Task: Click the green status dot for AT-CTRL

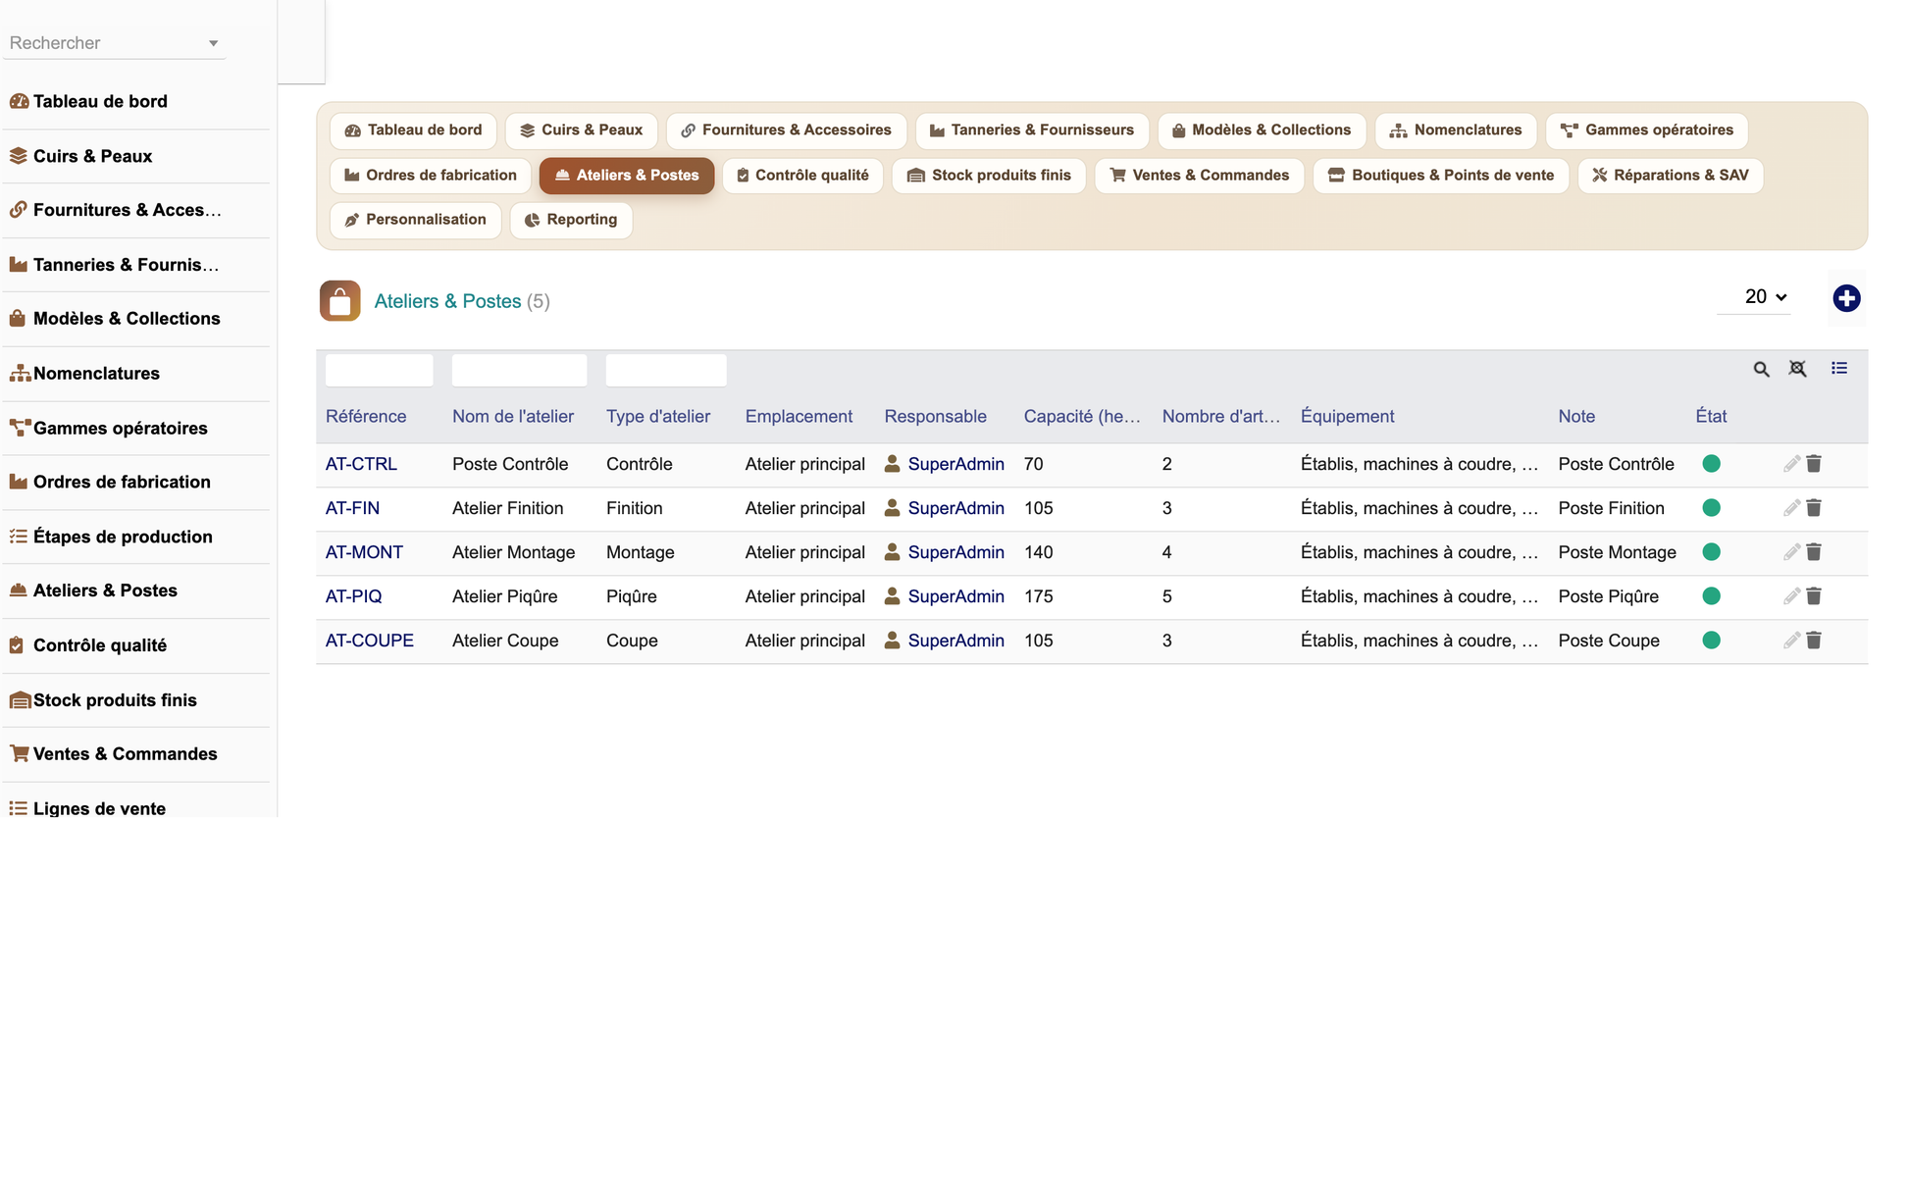Action: tap(1711, 464)
